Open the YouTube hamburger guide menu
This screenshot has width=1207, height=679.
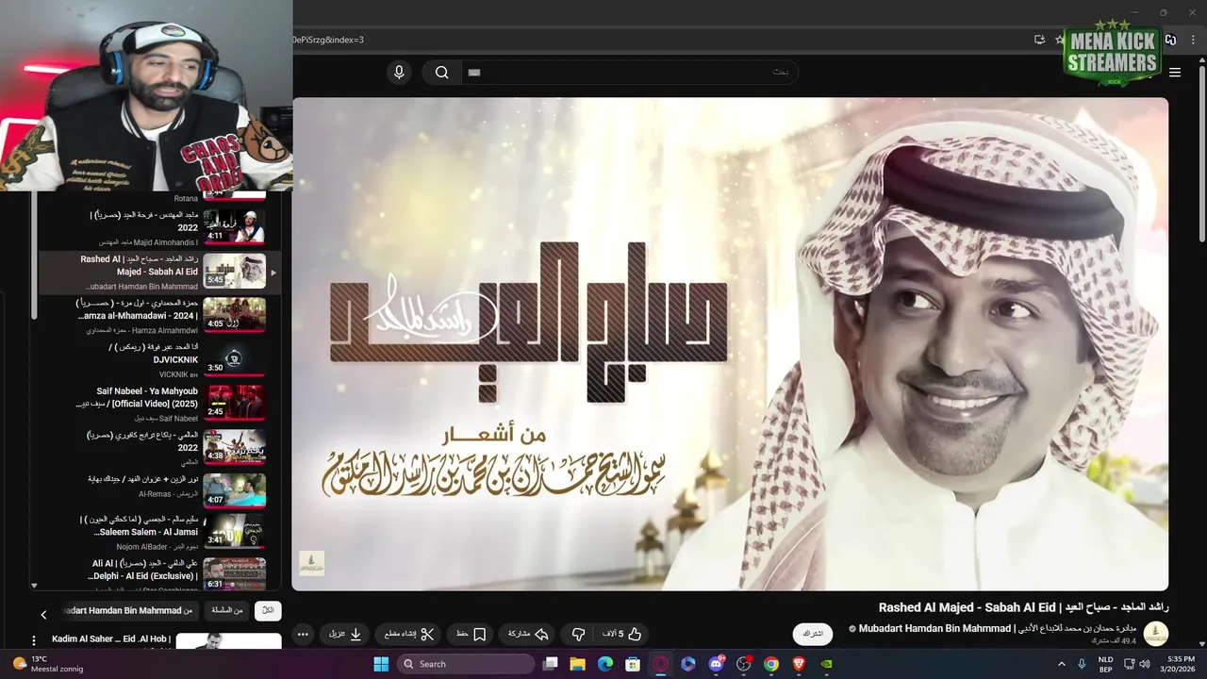click(x=1175, y=73)
